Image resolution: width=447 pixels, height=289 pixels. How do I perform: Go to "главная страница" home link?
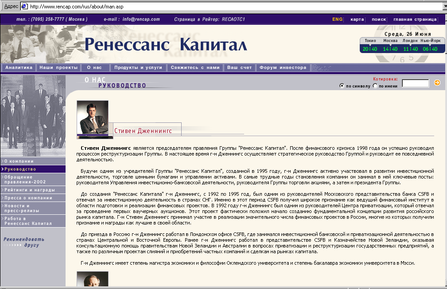[415, 19]
